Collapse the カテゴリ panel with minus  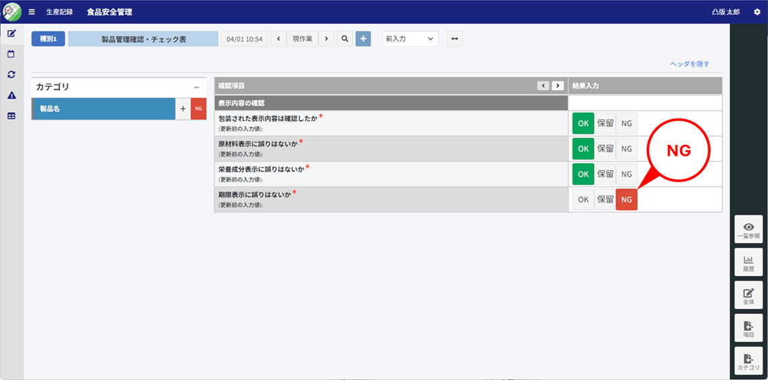coord(196,87)
